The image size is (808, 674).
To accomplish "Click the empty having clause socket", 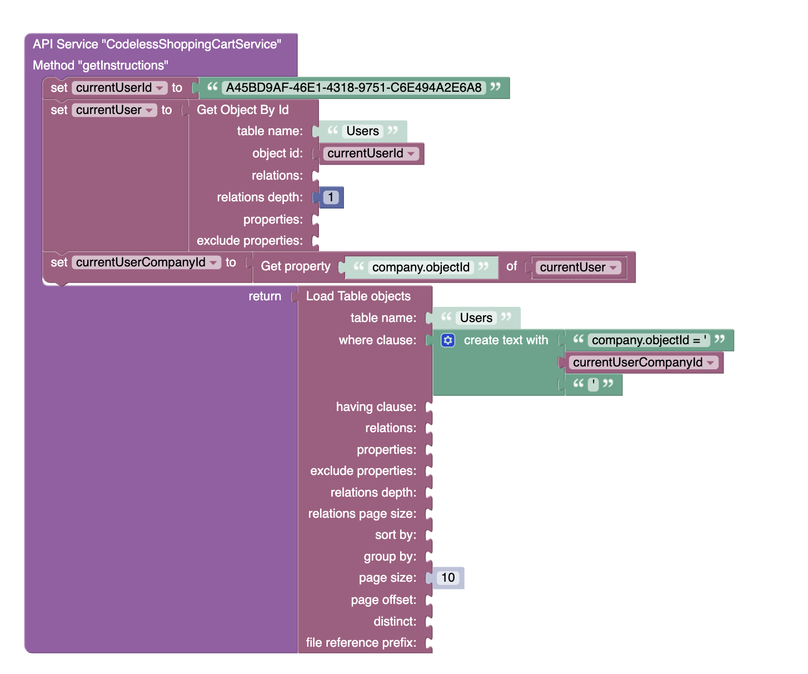I will pyautogui.click(x=428, y=407).
